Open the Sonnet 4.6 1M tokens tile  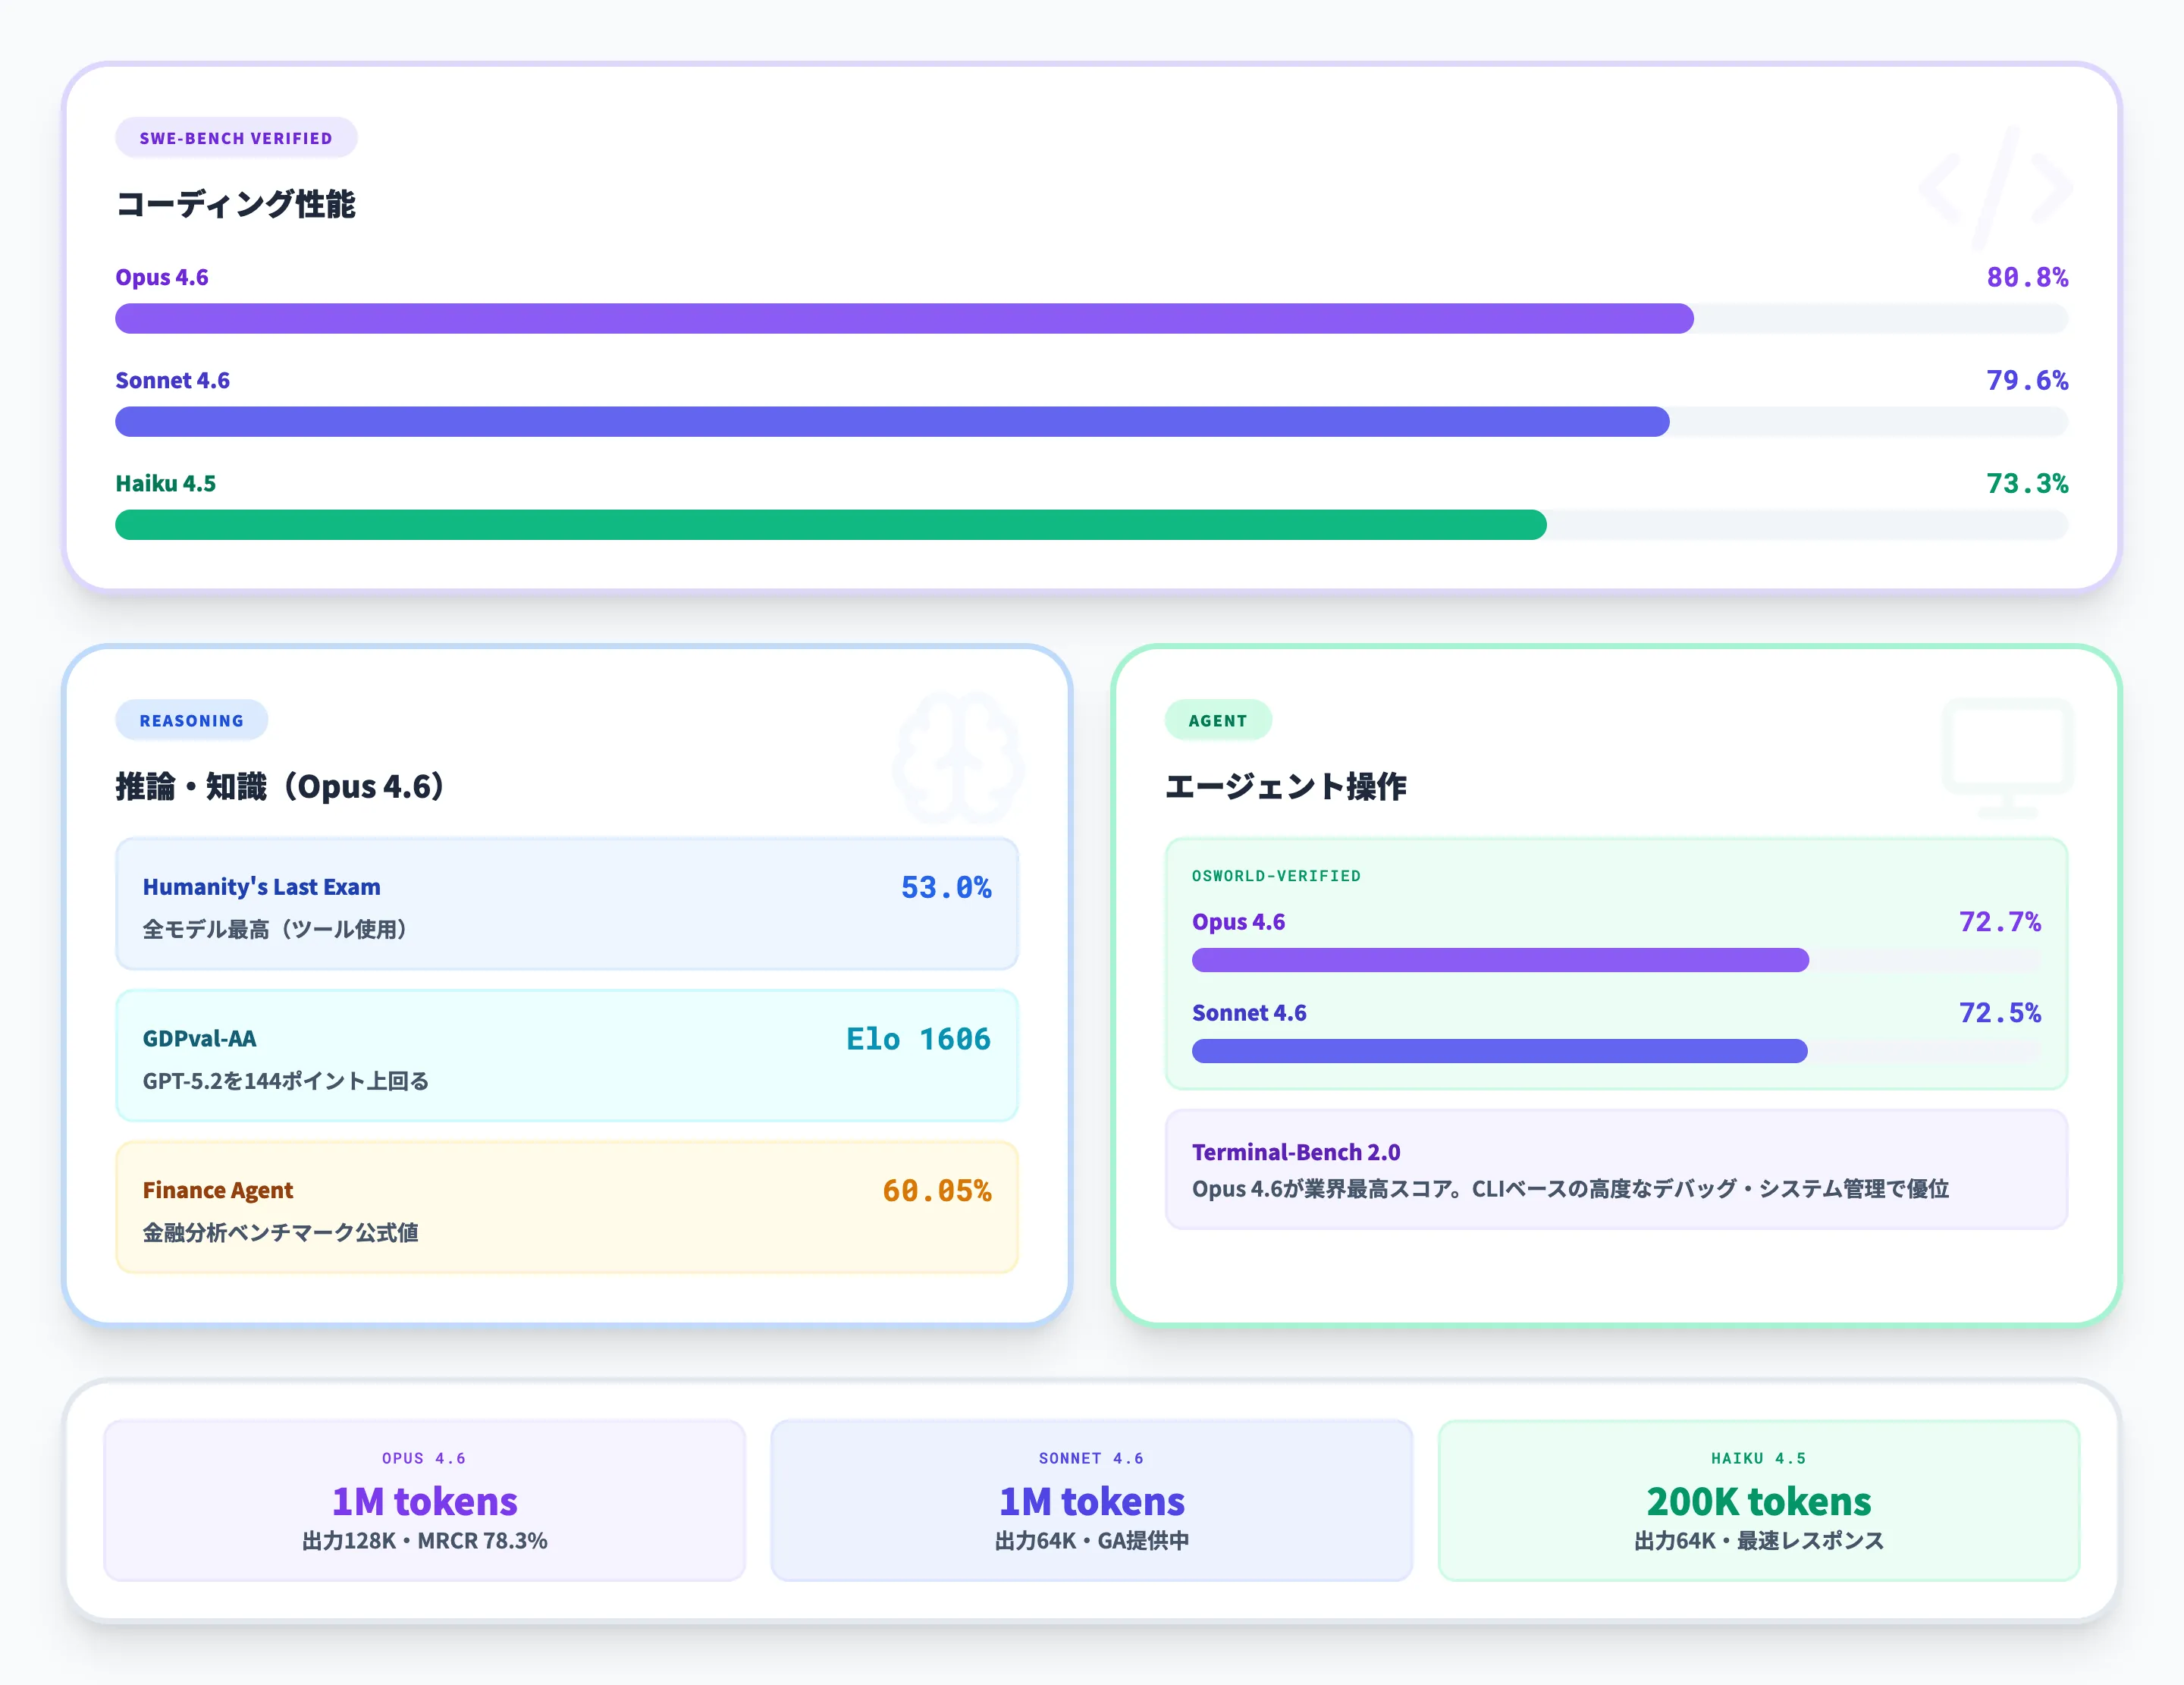click(x=1091, y=1500)
